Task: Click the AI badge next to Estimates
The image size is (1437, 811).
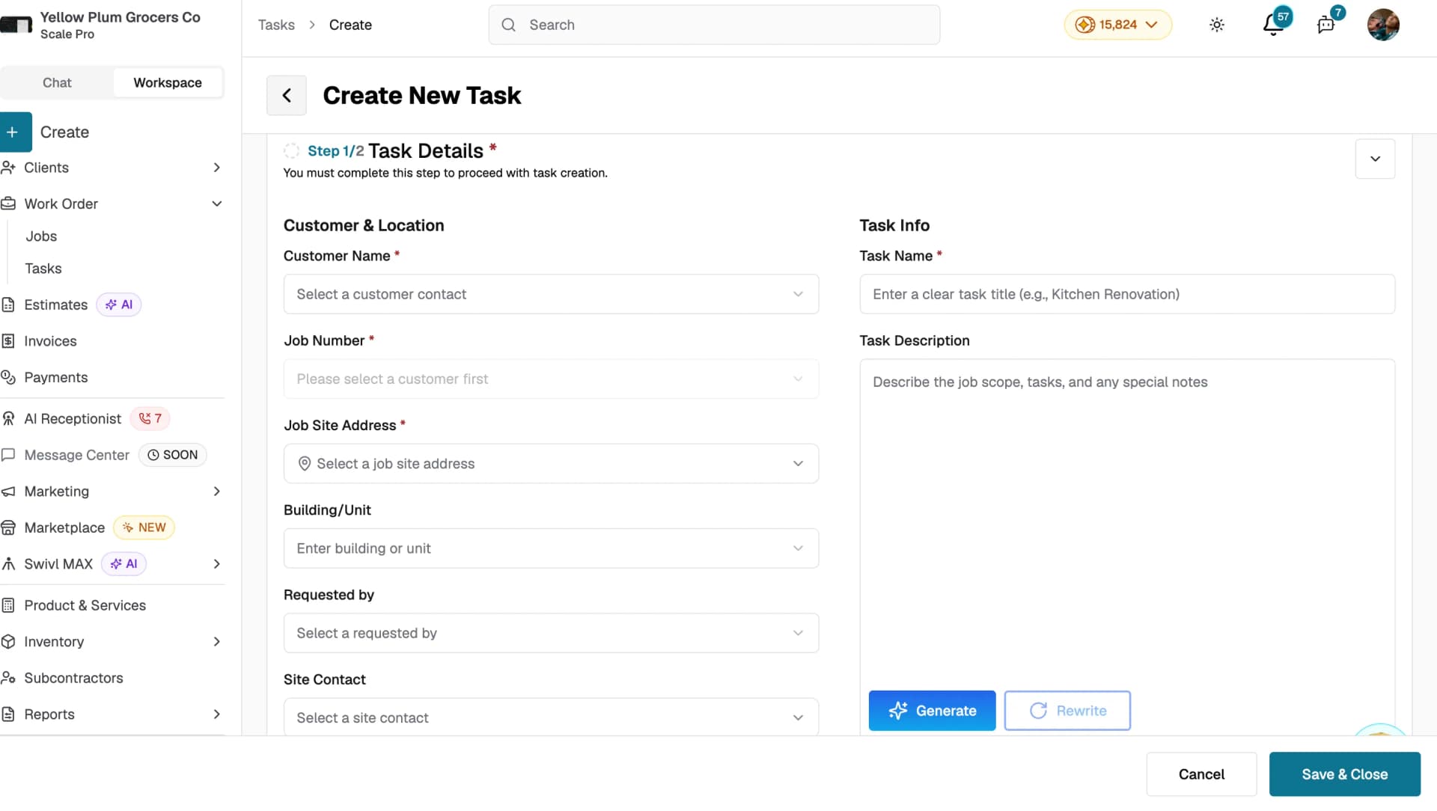Action: click(x=119, y=304)
